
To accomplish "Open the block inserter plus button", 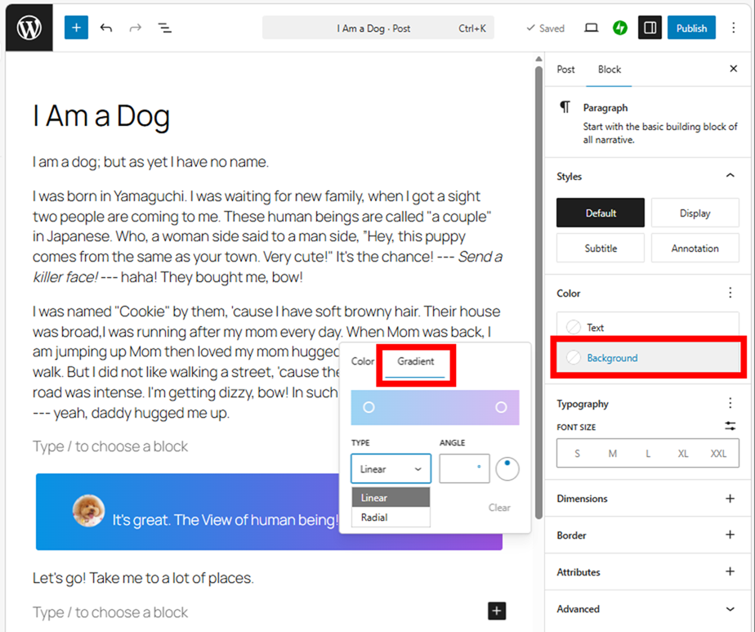I will (76, 28).
